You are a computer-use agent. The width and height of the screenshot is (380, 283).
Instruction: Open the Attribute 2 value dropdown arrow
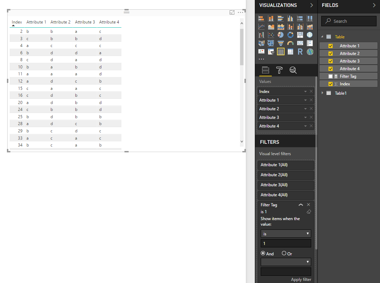click(x=305, y=109)
